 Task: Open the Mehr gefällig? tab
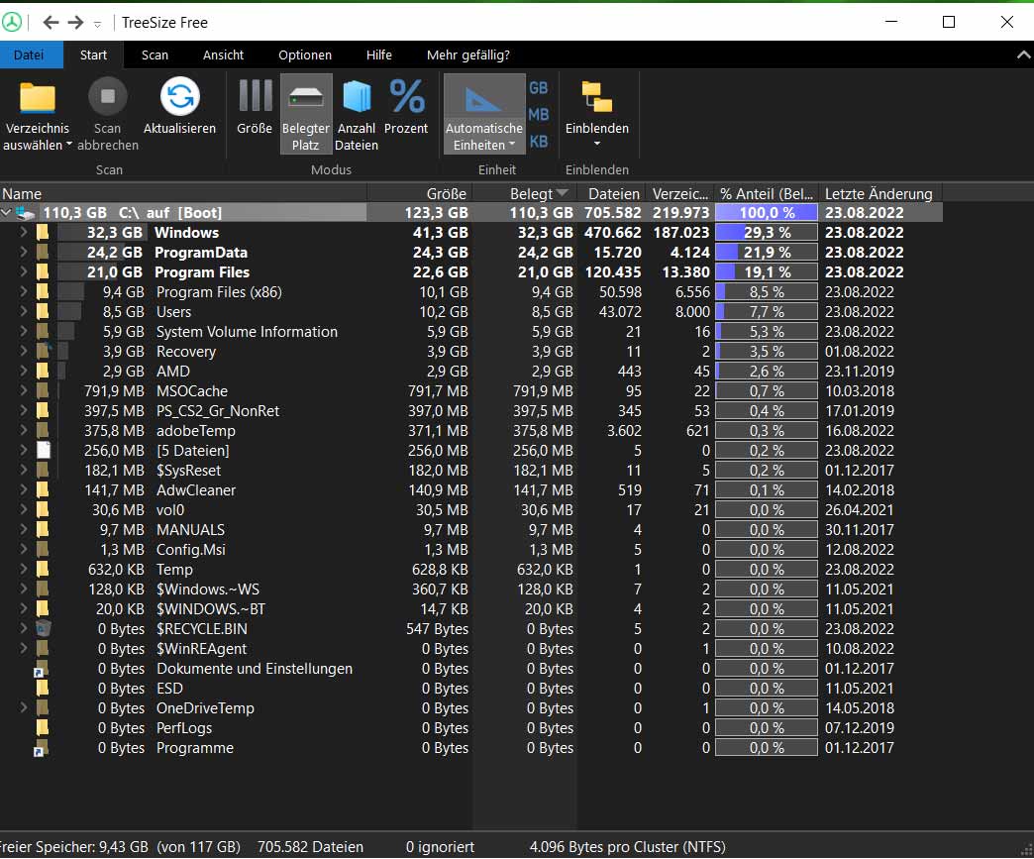click(x=468, y=54)
